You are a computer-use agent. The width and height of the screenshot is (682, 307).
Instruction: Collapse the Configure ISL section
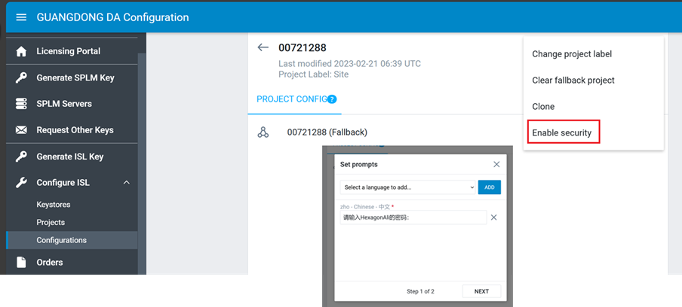126,183
